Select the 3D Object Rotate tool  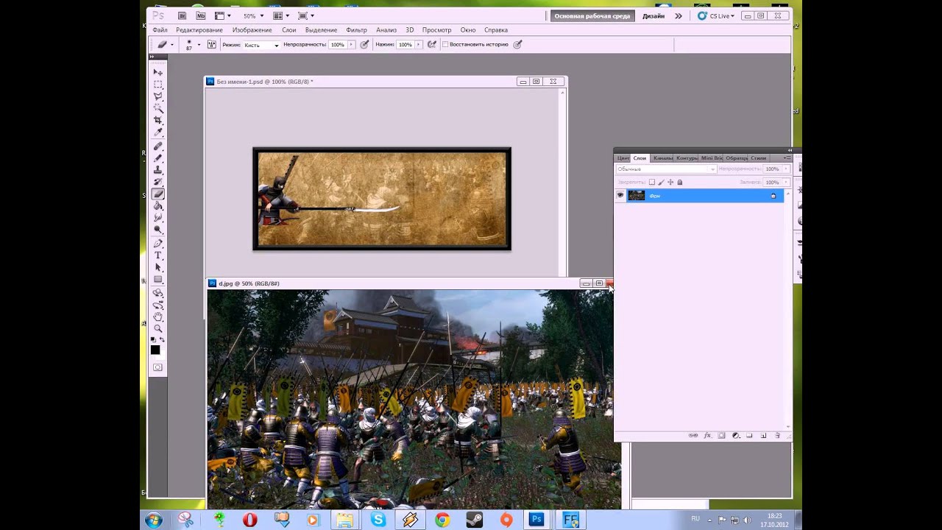157,292
